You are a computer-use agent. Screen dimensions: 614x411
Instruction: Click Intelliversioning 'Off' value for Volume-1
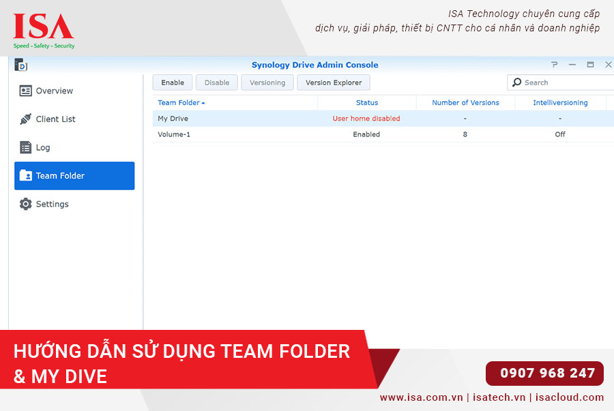pos(560,134)
